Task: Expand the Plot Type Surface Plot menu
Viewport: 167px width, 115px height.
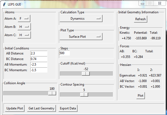Action: (x=81, y=36)
